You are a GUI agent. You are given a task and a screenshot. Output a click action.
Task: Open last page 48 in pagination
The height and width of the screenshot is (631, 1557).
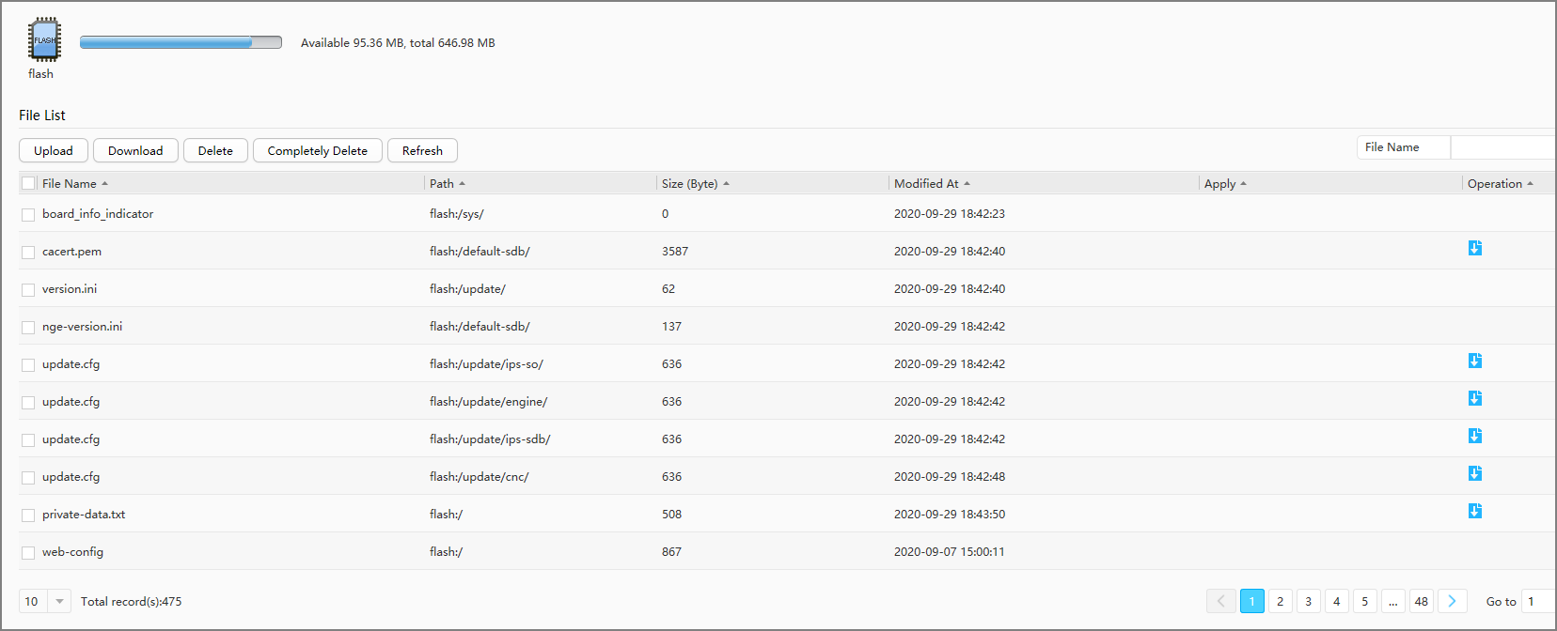[x=1421, y=601]
